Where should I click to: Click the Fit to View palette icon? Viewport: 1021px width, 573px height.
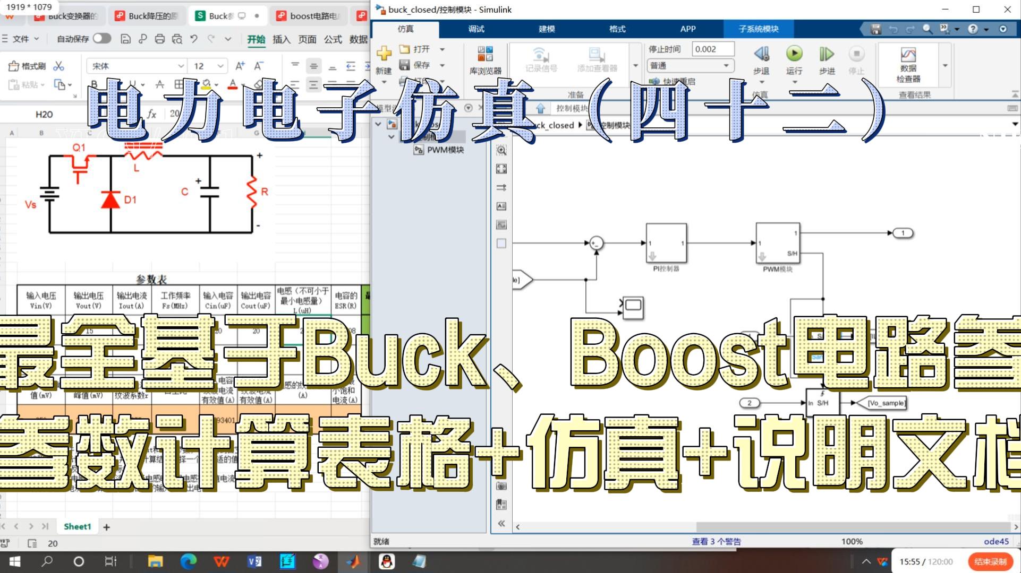pos(501,169)
